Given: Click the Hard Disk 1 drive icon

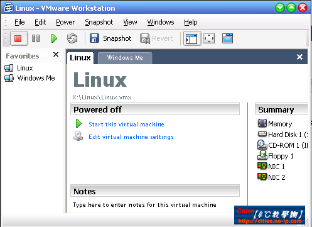Looking at the screenshot, I should coord(262,134).
